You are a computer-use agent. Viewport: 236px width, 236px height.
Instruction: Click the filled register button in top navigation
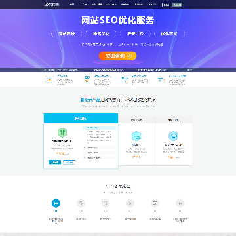177,5
